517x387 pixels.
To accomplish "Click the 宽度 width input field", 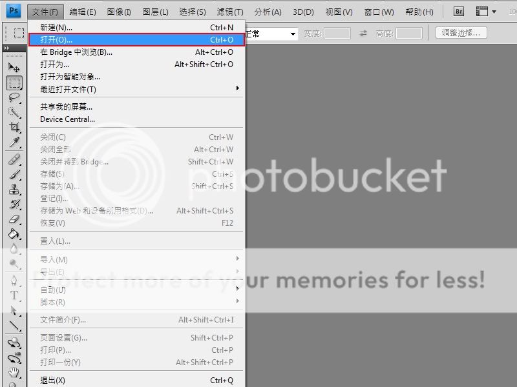I will tap(337, 34).
